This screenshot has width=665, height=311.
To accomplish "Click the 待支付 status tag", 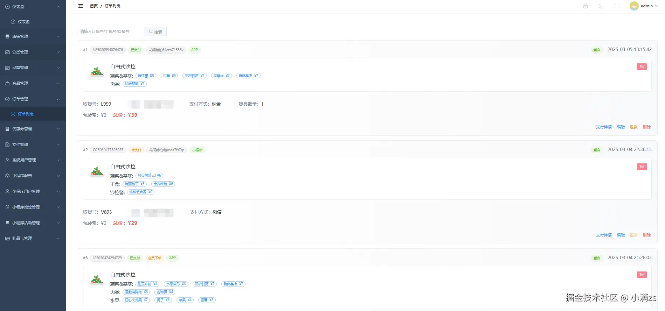I will 136,150.
